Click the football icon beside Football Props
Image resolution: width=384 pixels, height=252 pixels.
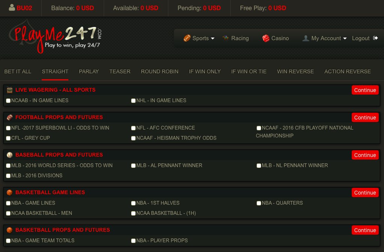9,117
